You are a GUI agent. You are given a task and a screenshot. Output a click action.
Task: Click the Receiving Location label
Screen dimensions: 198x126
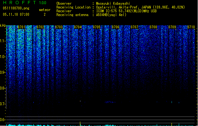(x=73, y=7)
